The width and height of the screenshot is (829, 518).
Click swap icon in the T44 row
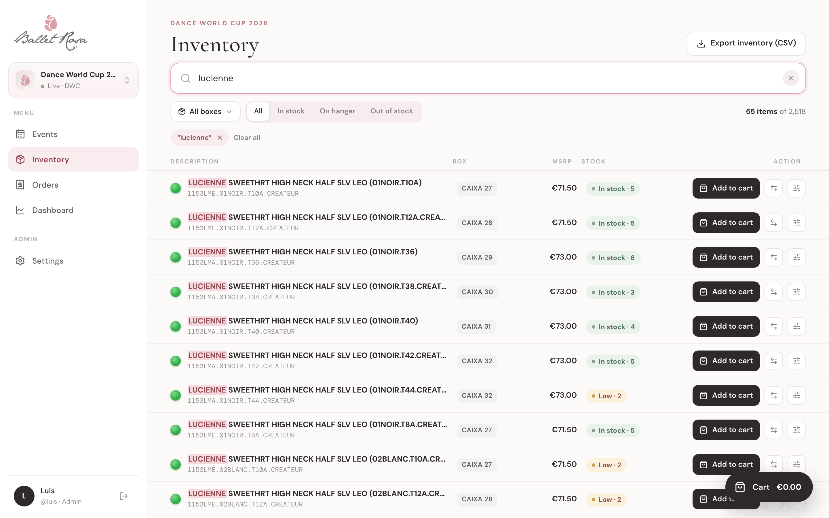point(773,395)
